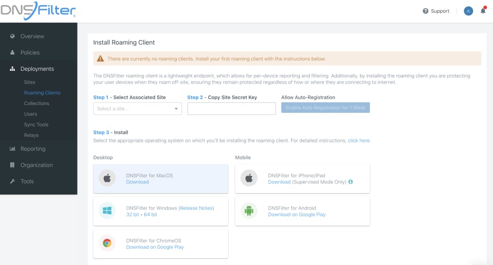Click the Support help icon
The height and width of the screenshot is (265, 493).
(425, 11)
